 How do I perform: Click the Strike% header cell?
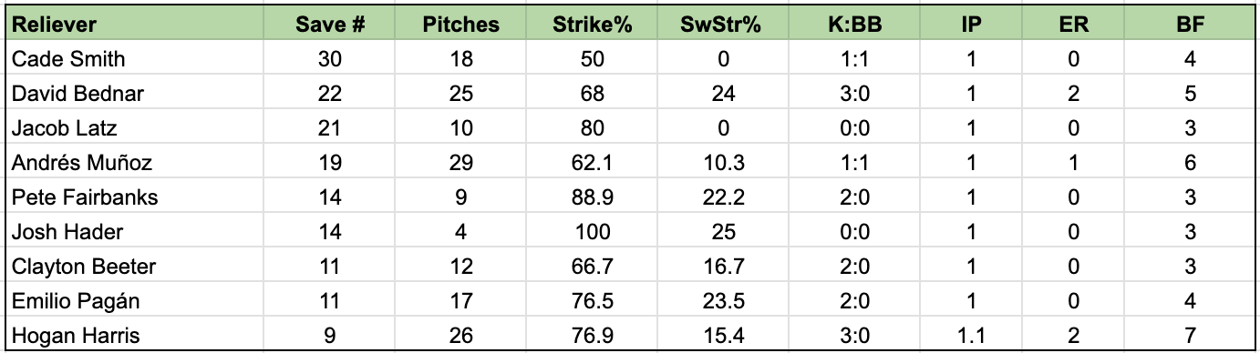tap(593, 25)
